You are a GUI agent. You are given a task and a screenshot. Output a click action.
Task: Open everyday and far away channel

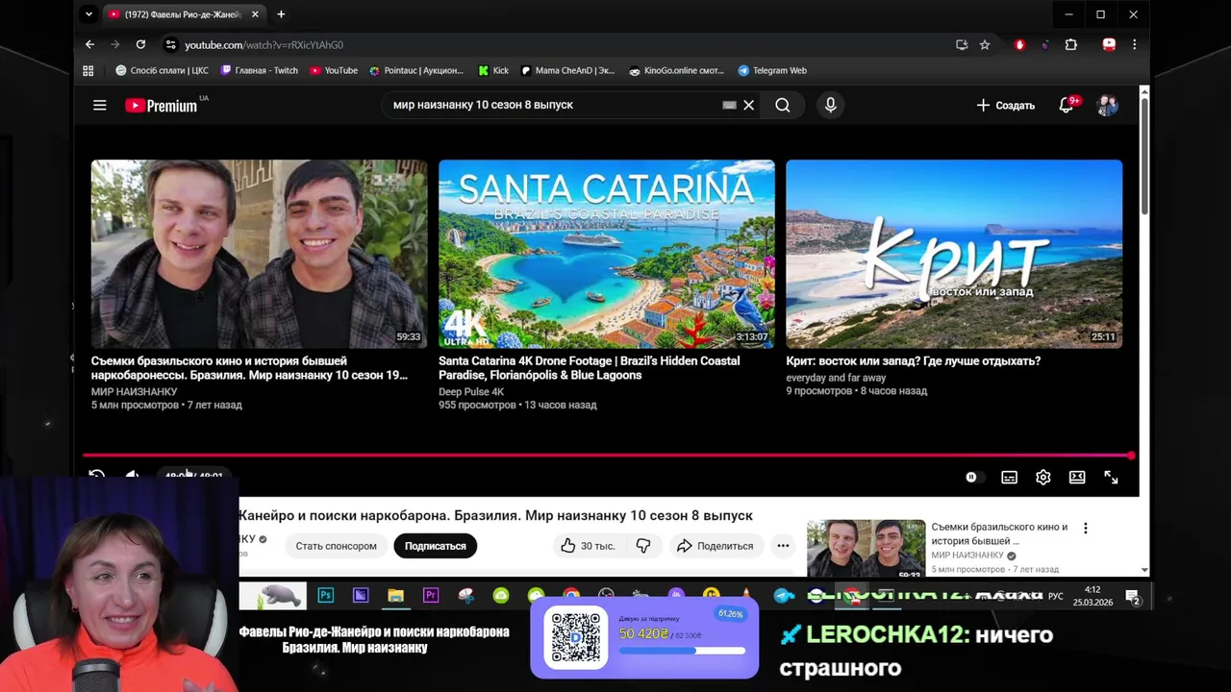tap(836, 378)
